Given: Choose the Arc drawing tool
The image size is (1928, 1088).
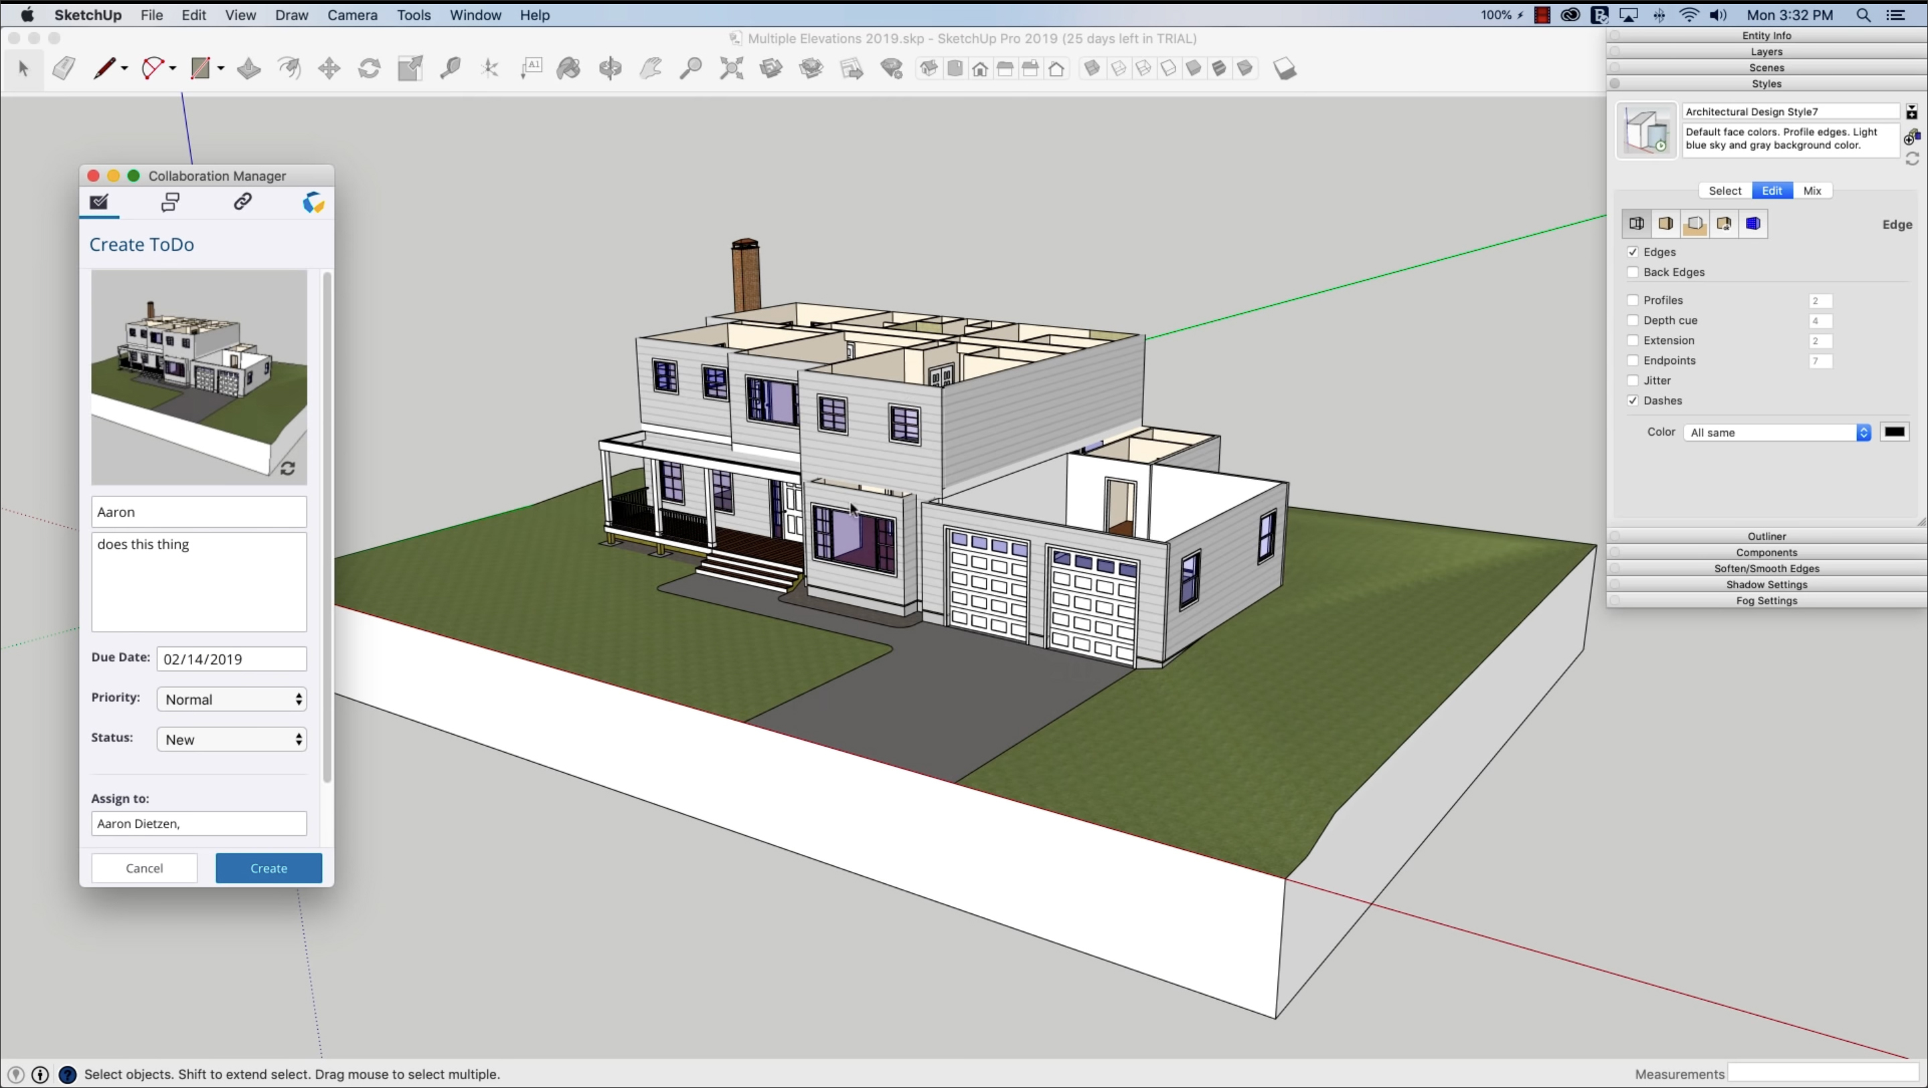Looking at the screenshot, I should tap(153, 69).
